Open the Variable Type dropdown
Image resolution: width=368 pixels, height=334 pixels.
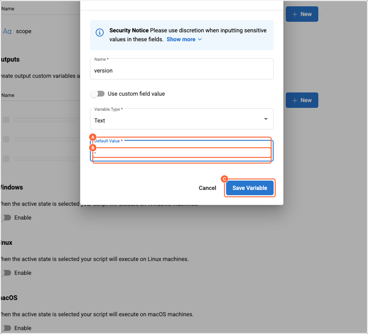point(182,119)
